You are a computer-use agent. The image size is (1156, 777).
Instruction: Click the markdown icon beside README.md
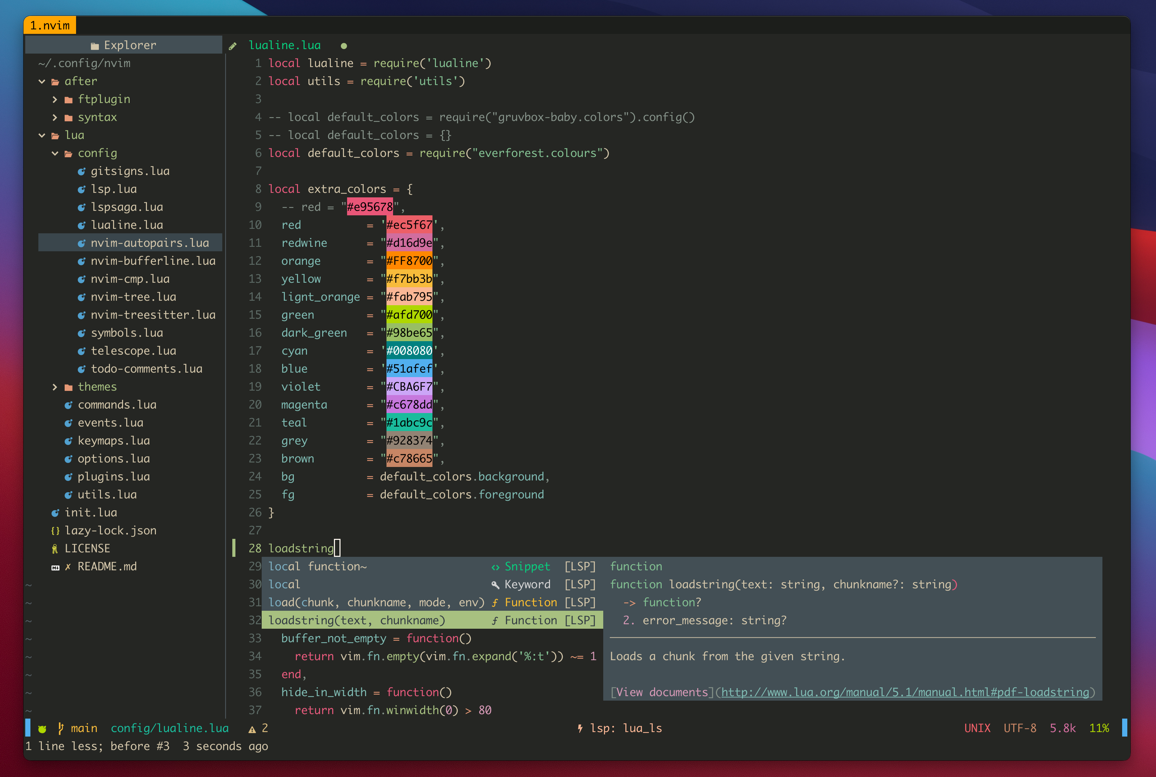pyautogui.click(x=56, y=568)
